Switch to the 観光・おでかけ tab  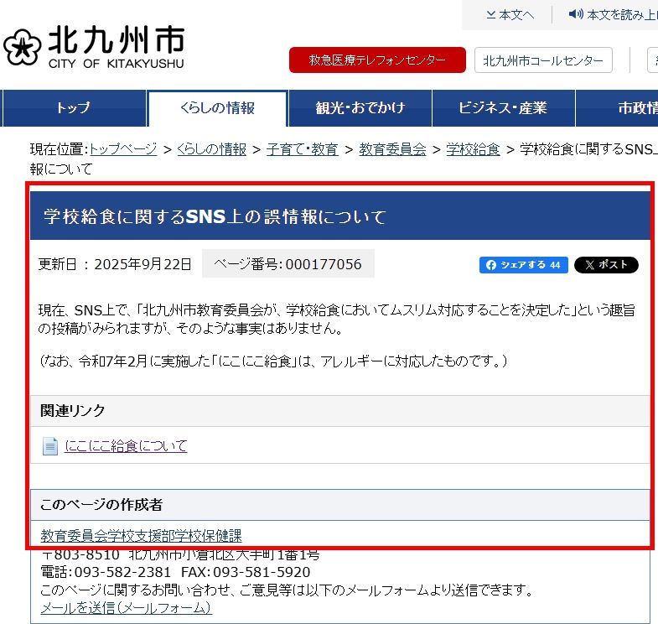(x=360, y=108)
